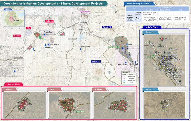Open the Ada'a Plain panel tab
The width and height of the screenshot is (191, 121).
[152, 27]
